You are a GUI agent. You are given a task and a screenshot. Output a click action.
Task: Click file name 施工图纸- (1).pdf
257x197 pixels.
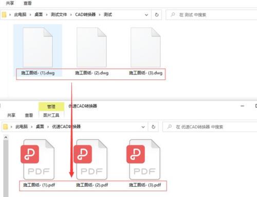click(x=39, y=185)
